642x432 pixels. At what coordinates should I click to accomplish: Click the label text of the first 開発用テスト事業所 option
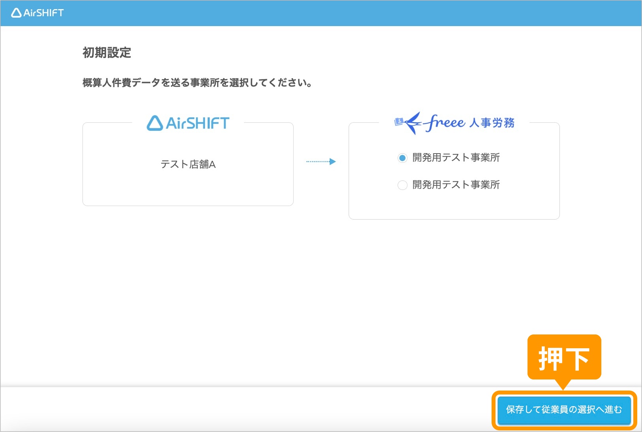pos(456,158)
